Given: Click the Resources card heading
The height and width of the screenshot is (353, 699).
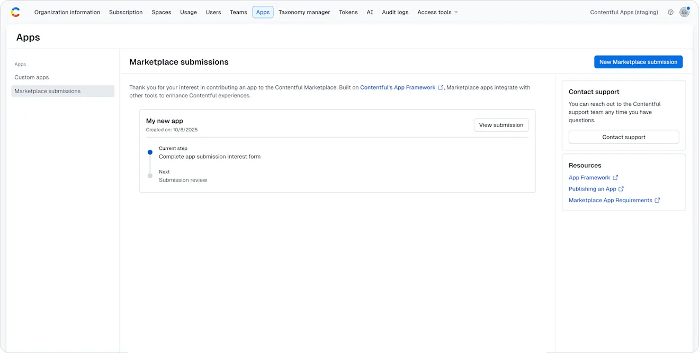Looking at the screenshot, I should pos(585,166).
